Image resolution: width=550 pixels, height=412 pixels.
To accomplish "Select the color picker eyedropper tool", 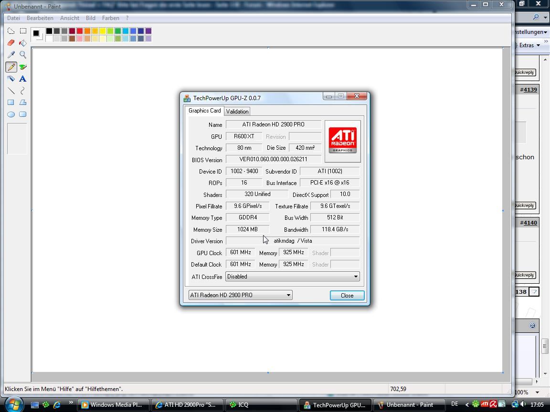I will tap(11, 55).
